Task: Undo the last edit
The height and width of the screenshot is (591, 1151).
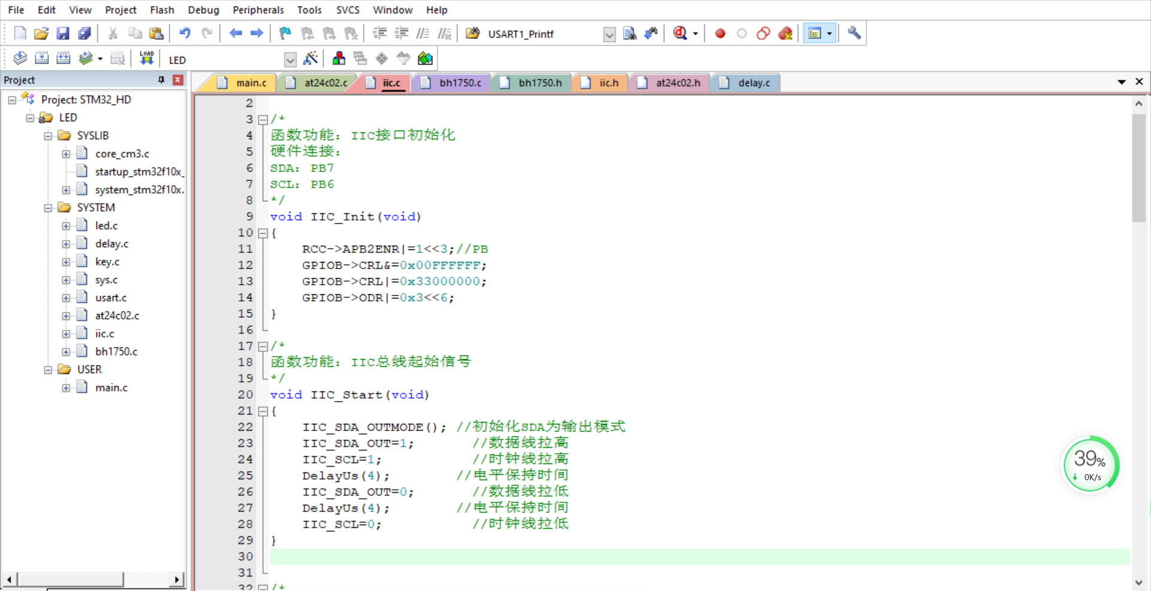Action: 185,34
